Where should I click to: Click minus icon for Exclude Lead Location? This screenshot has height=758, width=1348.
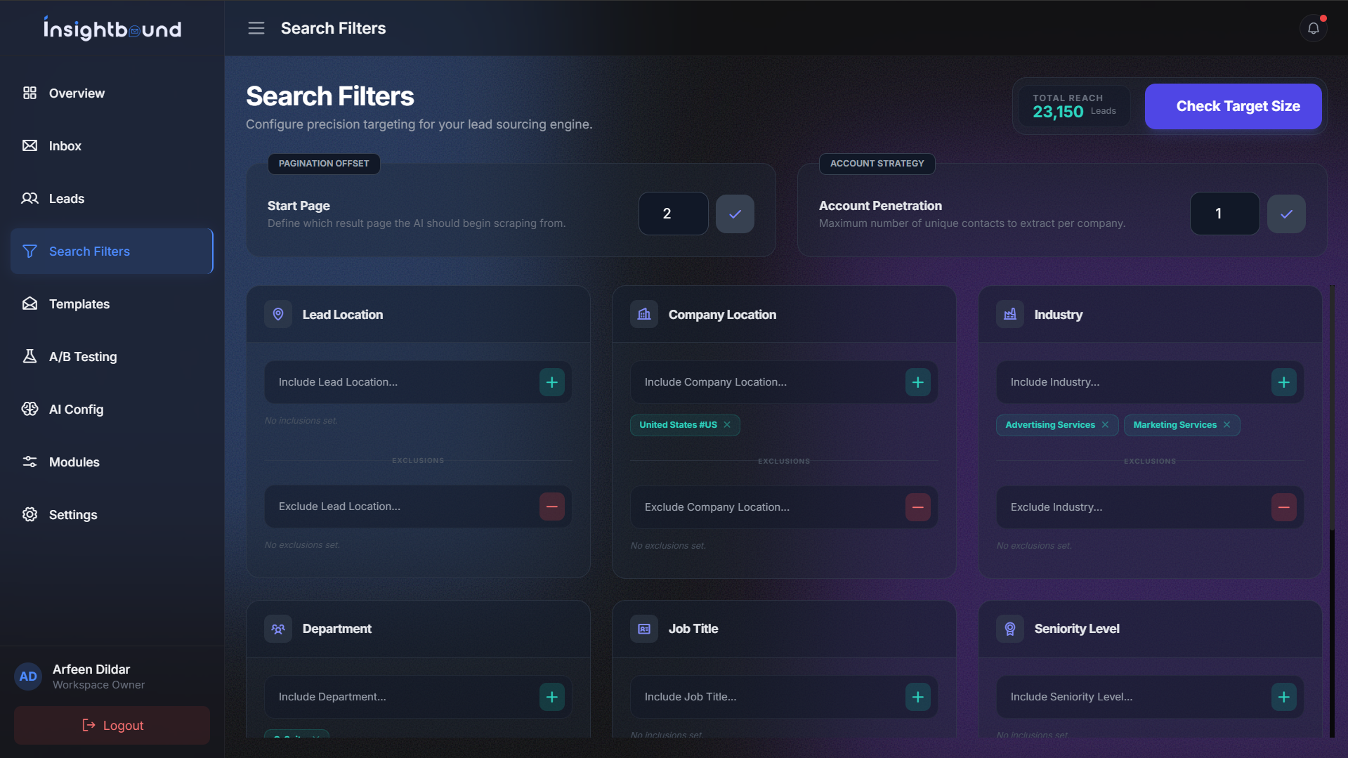pos(552,507)
